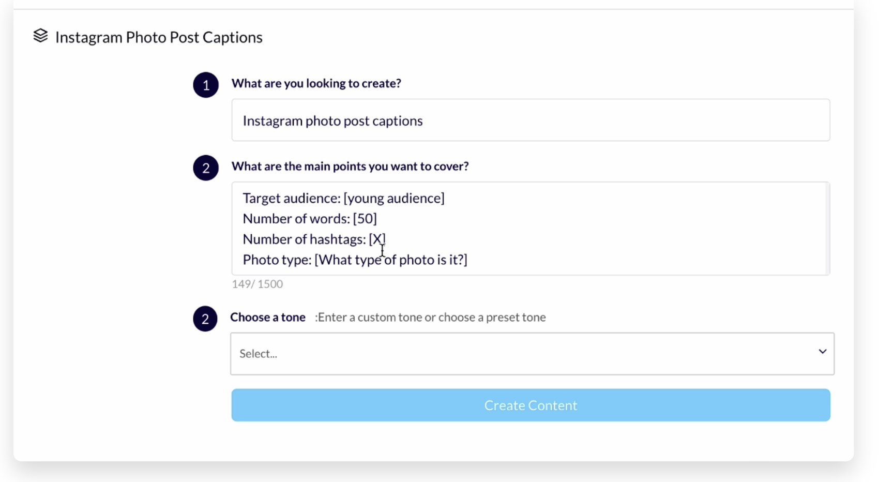
Task: Click the "Photo type:" text in the textarea
Action: pos(277,260)
